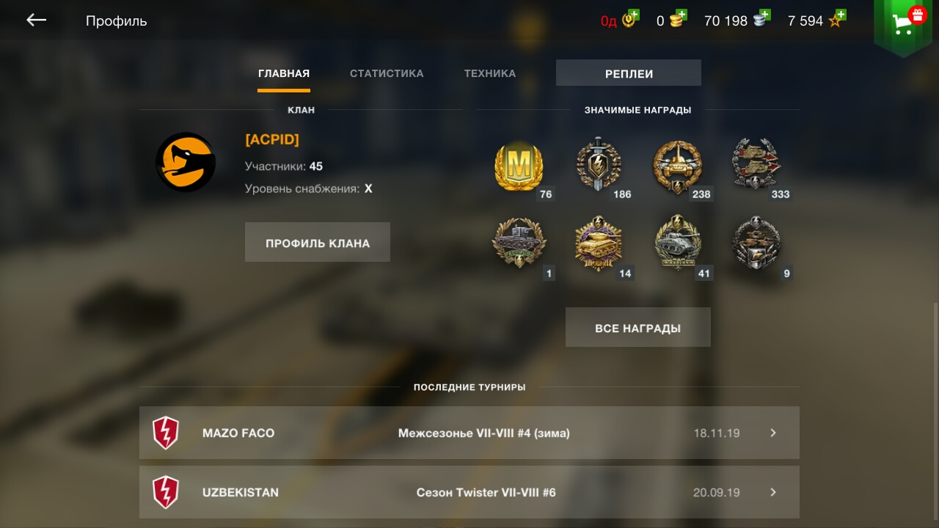Select the medal with count 333
Image resolution: width=939 pixels, height=528 pixels.
[x=757, y=166]
